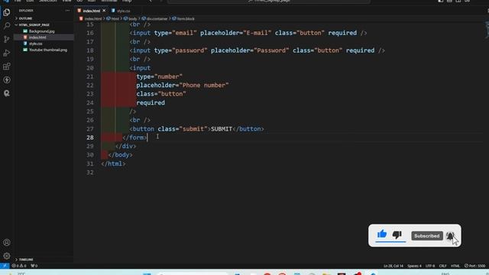The image size is (489, 275).
Task: Click line number 32 in the gutter
Action: point(90,173)
